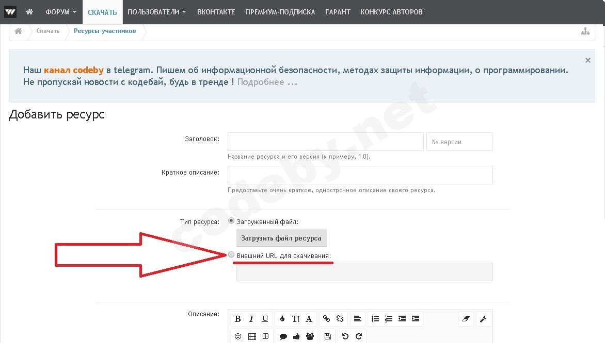Click the 'канал codeby' link in the notice
The height and width of the screenshot is (343, 605).
click(x=74, y=70)
